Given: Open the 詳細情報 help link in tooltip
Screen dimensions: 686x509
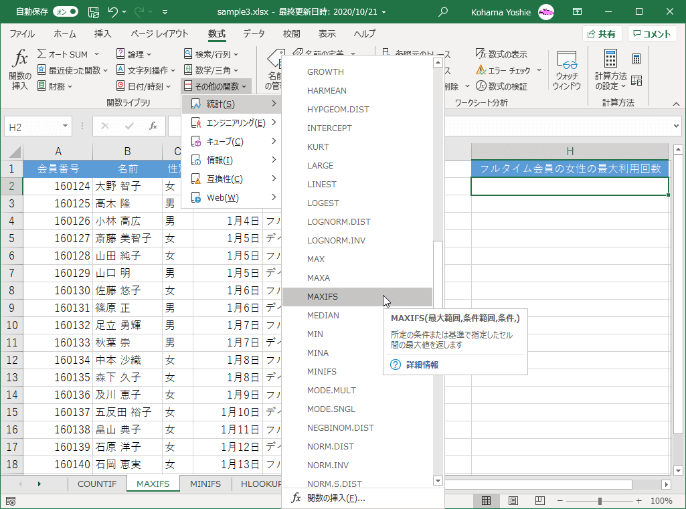Looking at the screenshot, I should click(x=422, y=365).
